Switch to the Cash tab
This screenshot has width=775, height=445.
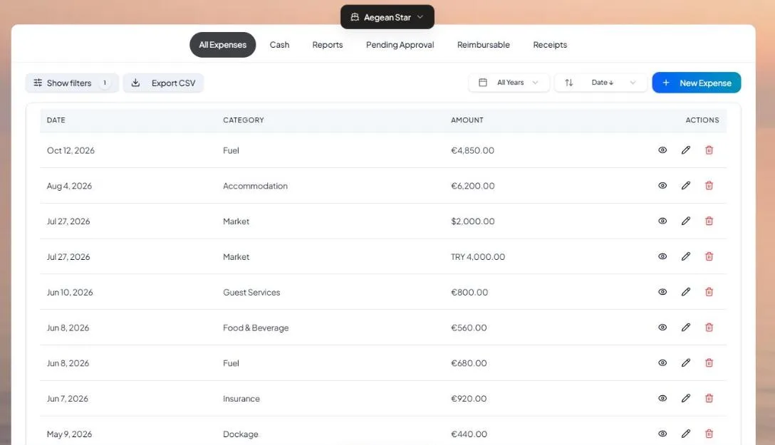279,44
